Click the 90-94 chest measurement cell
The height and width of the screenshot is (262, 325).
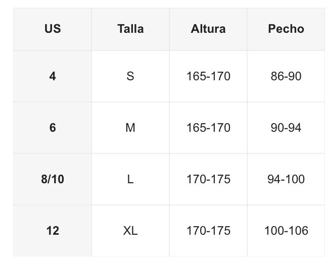click(x=286, y=128)
